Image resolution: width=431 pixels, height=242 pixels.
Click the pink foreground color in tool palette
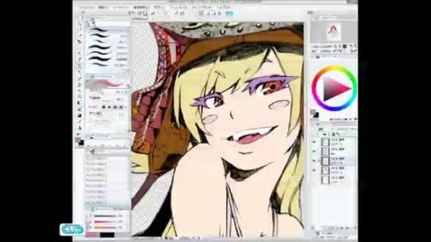tap(78, 140)
